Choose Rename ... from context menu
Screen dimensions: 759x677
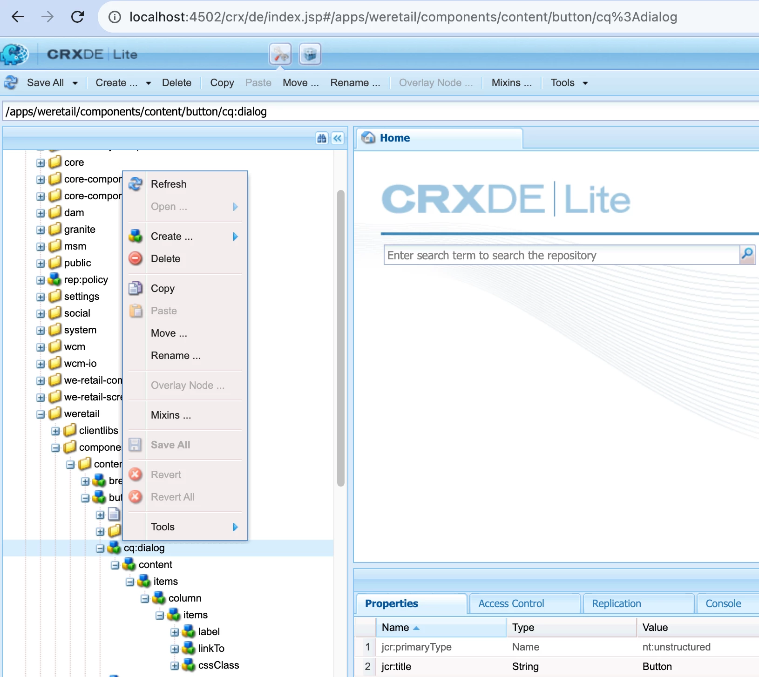point(185,355)
